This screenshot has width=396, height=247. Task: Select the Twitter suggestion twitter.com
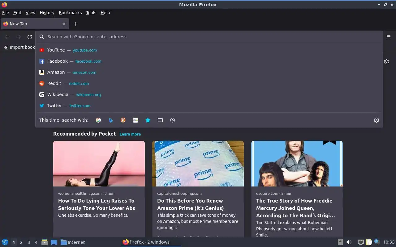pos(209,106)
